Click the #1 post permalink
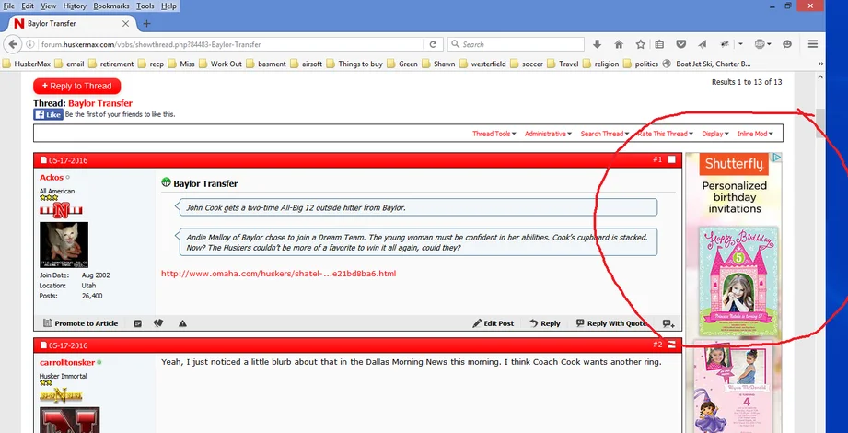The width and height of the screenshot is (848, 433). pyautogui.click(x=657, y=159)
